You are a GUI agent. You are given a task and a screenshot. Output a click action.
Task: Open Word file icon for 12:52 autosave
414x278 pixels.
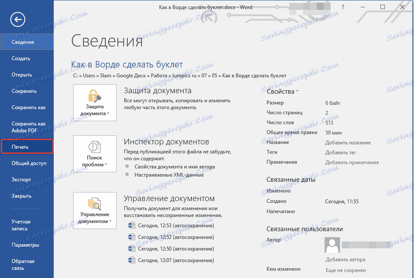(132, 237)
